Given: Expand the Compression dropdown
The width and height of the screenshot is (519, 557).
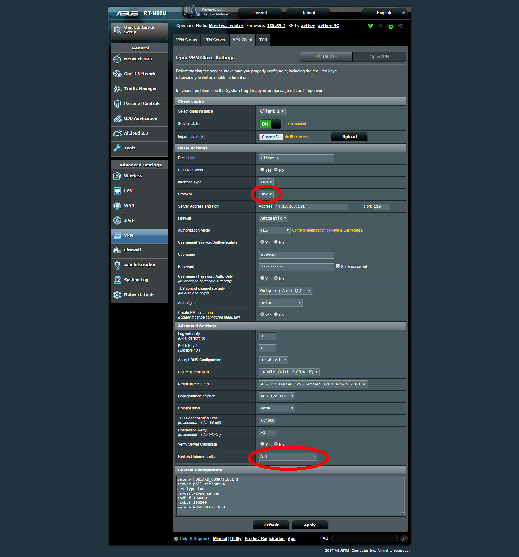Looking at the screenshot, I should [277, 409].
